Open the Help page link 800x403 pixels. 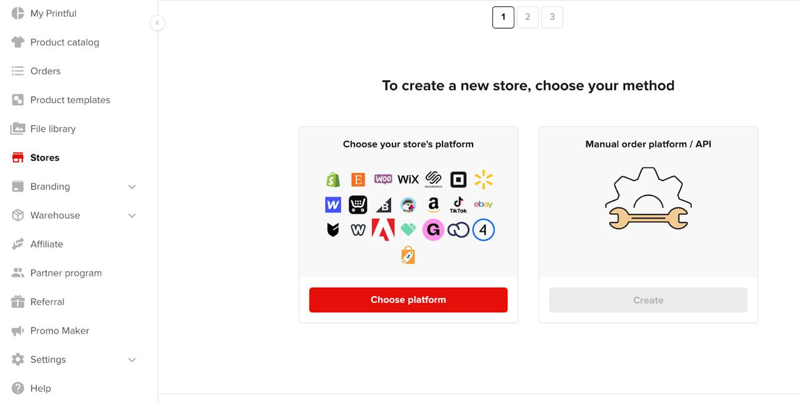tap(41, 389)
